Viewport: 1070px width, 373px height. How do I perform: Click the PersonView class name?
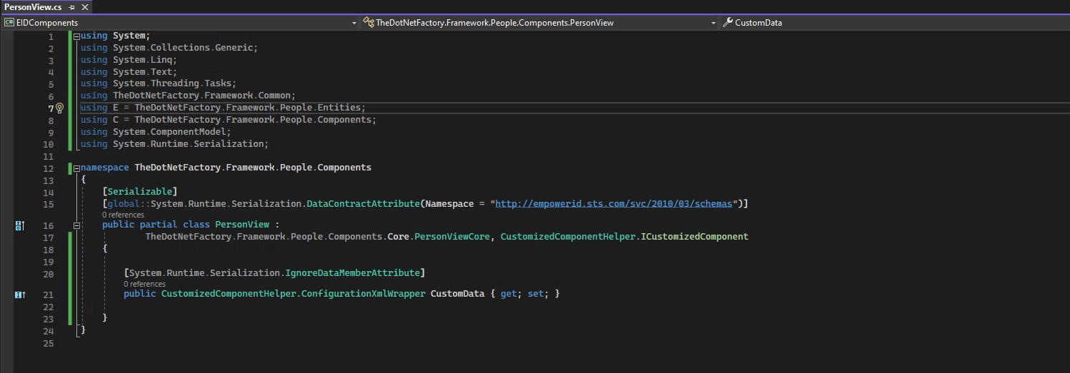pyautogui.click(x=242, y=225)
